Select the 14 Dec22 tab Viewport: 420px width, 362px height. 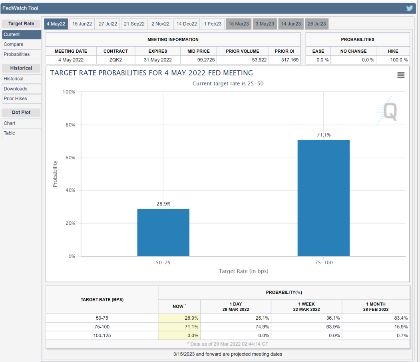(x=187, y=24)
